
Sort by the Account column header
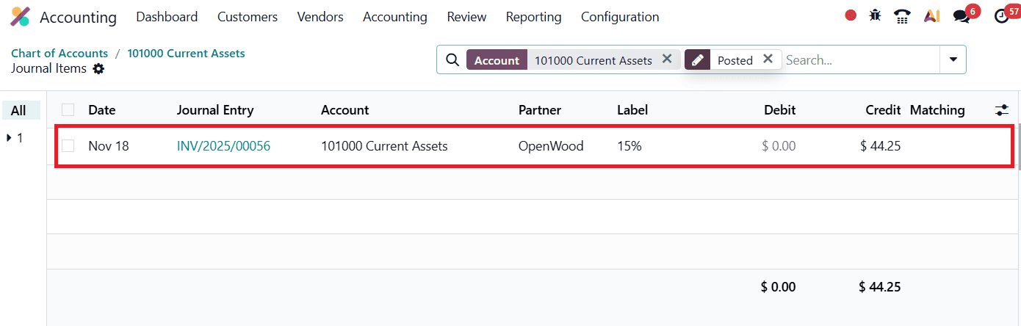tap(344, 110)
